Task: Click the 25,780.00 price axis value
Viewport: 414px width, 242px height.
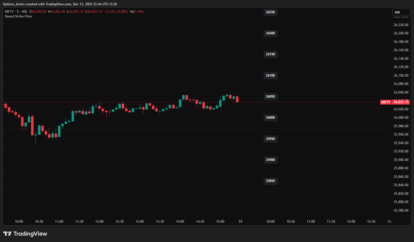Action: tap(401, 210)
